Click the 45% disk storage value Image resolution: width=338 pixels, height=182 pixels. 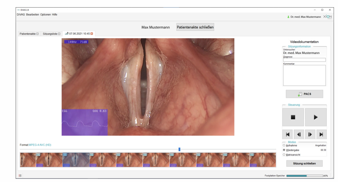326,176
